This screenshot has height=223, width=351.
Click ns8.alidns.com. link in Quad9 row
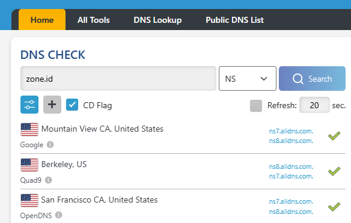coord(291,166)
